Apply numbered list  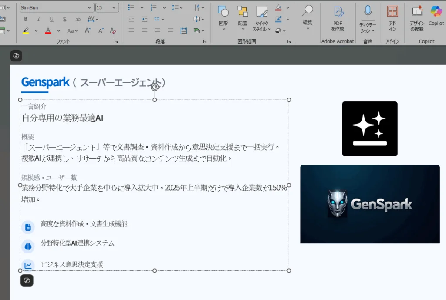[154, 8]
